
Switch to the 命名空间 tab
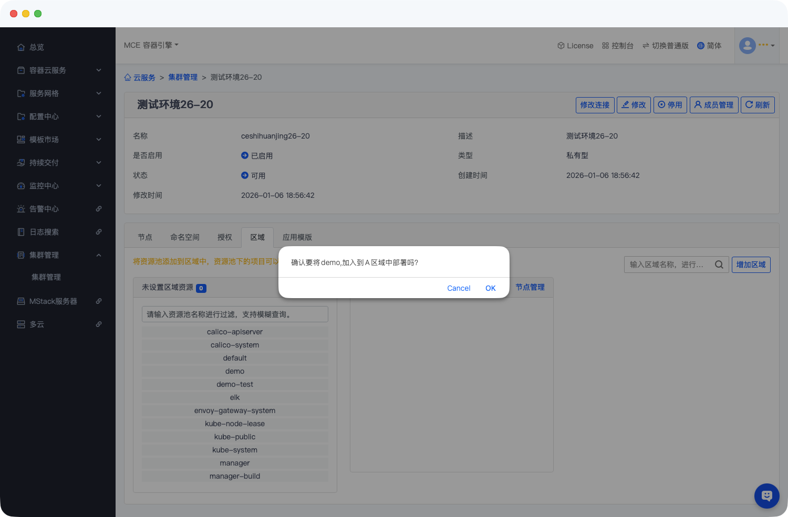point(184,237)
